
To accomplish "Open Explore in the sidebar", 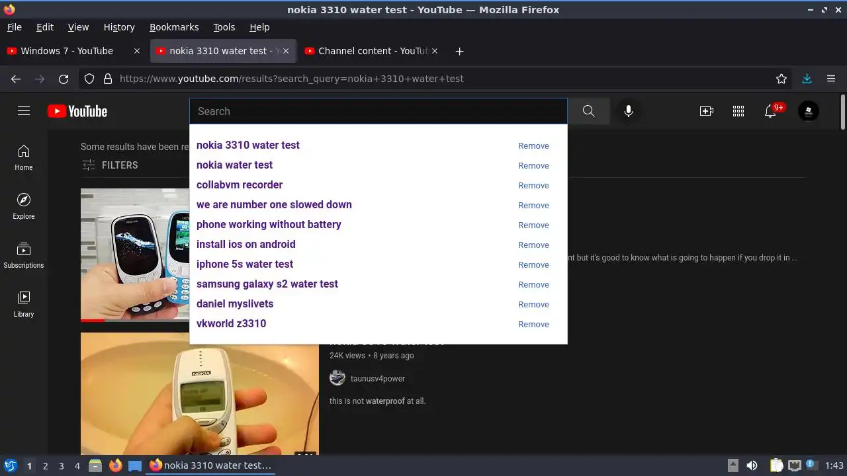I will [24, 206].
